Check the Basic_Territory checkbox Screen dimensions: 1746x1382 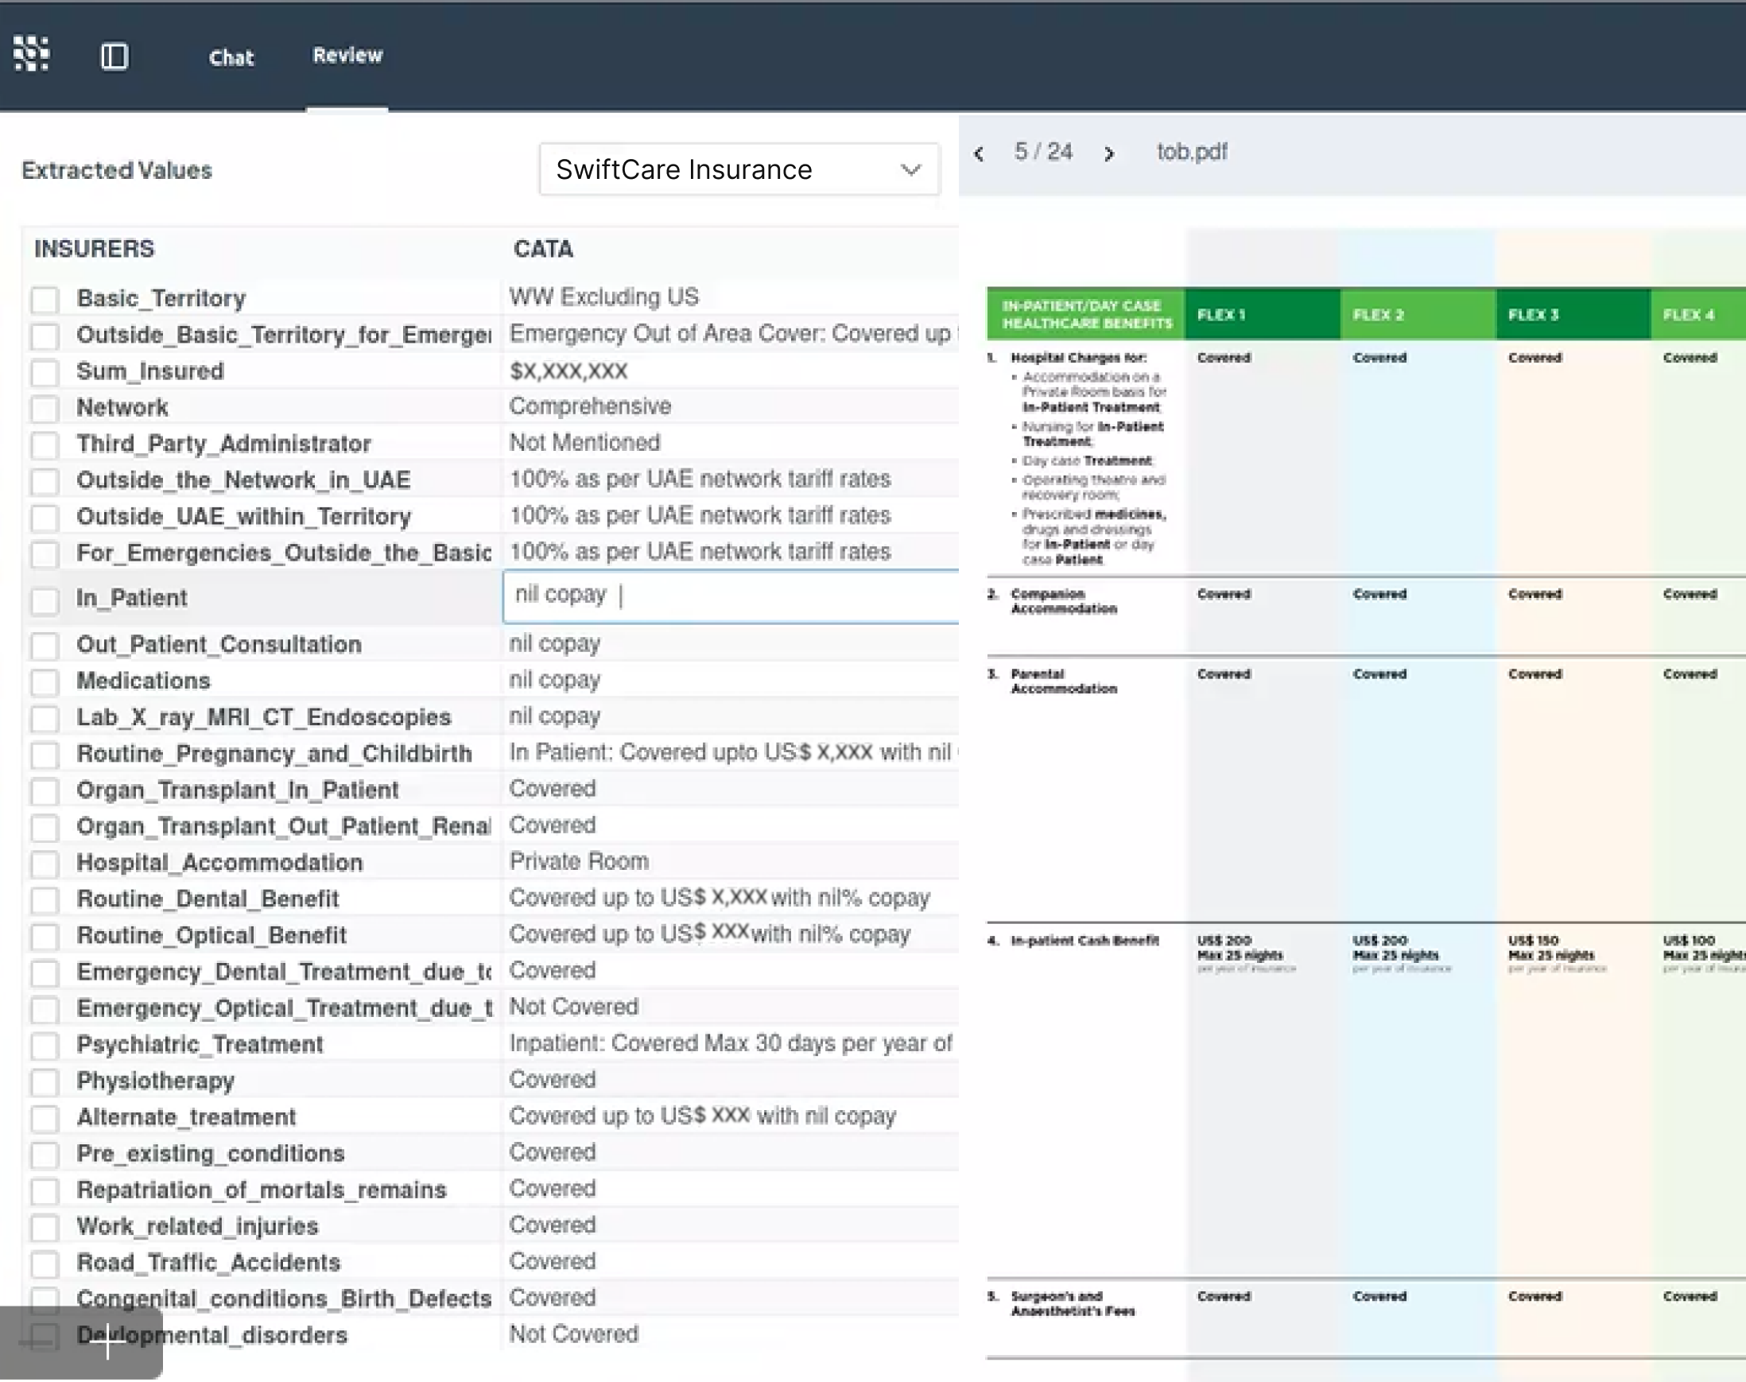click(x=45, y=299)
